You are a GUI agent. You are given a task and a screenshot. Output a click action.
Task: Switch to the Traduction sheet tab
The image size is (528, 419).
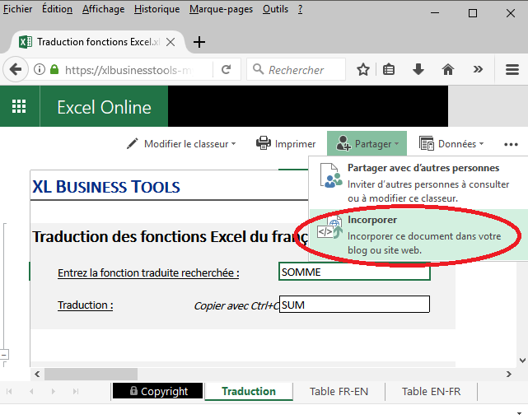[x=249, y=391]
